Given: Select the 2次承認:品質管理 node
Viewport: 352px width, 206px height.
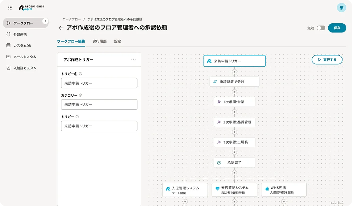Looking at the screenshot, I should [x=234, y=122].
